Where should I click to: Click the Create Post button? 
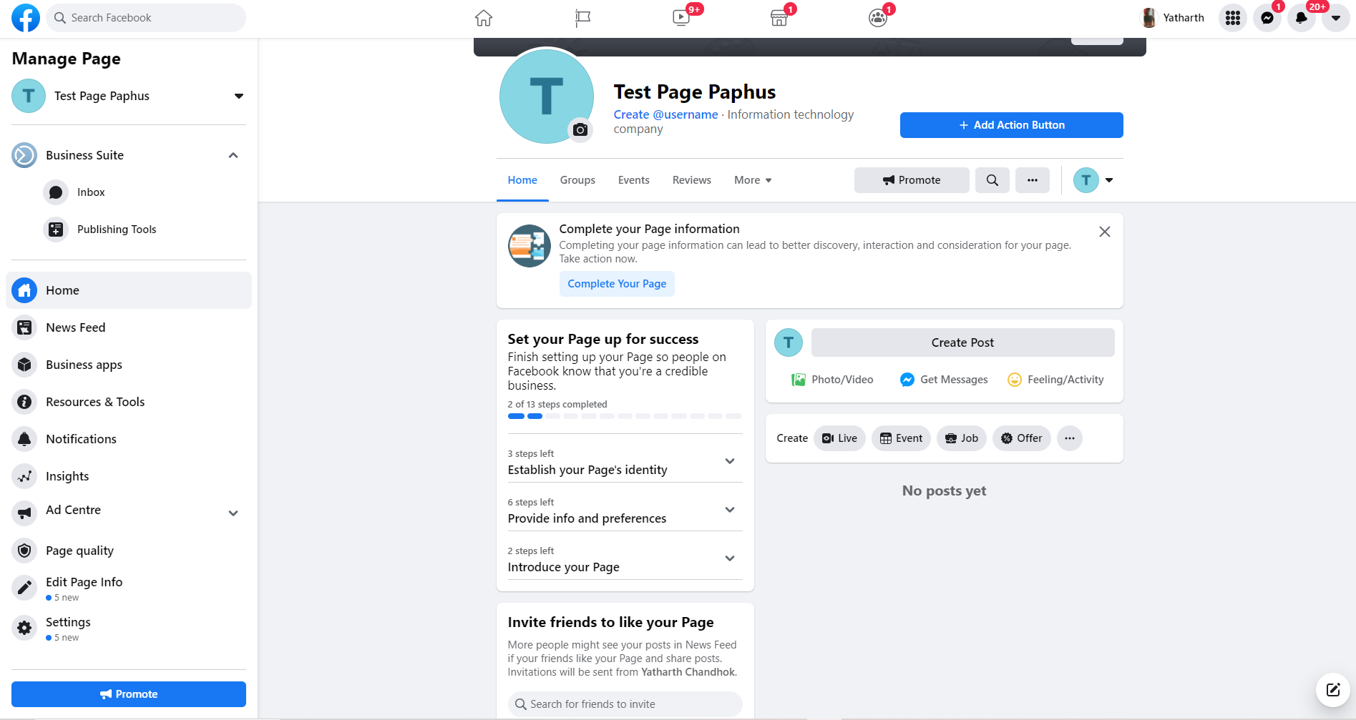[963, 342]
